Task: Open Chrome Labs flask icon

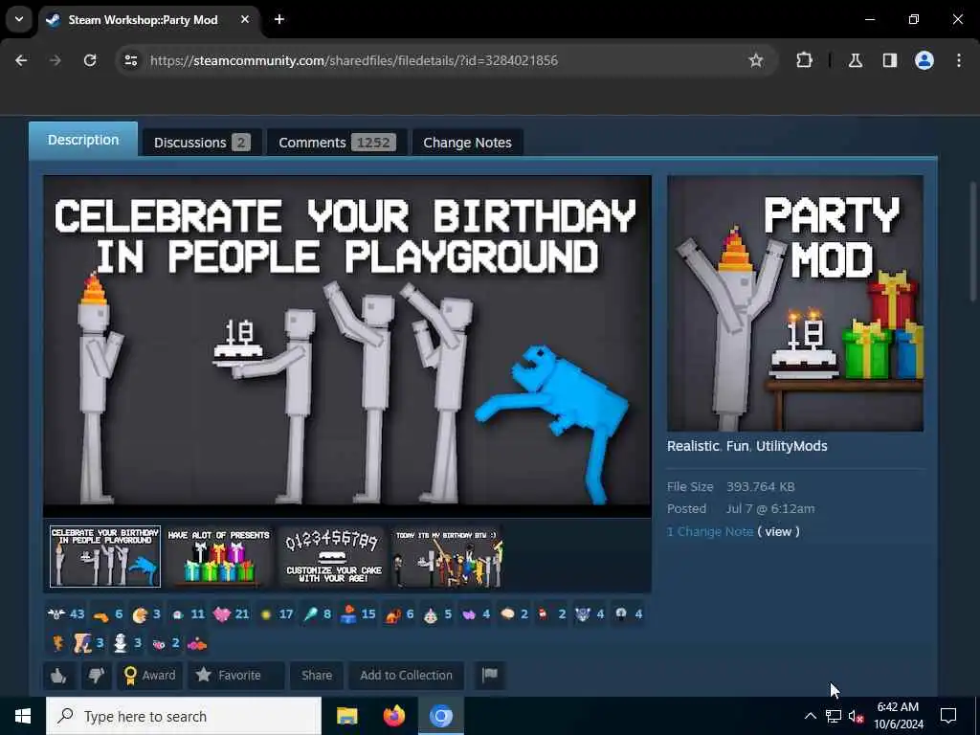Action: click(855, 60)
